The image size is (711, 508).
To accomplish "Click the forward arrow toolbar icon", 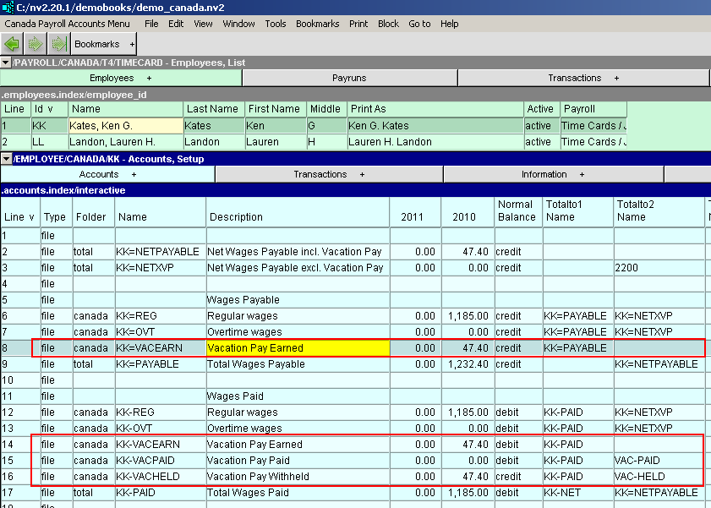I will (x=36, y=44).
